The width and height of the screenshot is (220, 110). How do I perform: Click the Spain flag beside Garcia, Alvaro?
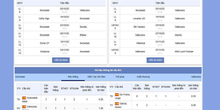click(x=117, y=104)
